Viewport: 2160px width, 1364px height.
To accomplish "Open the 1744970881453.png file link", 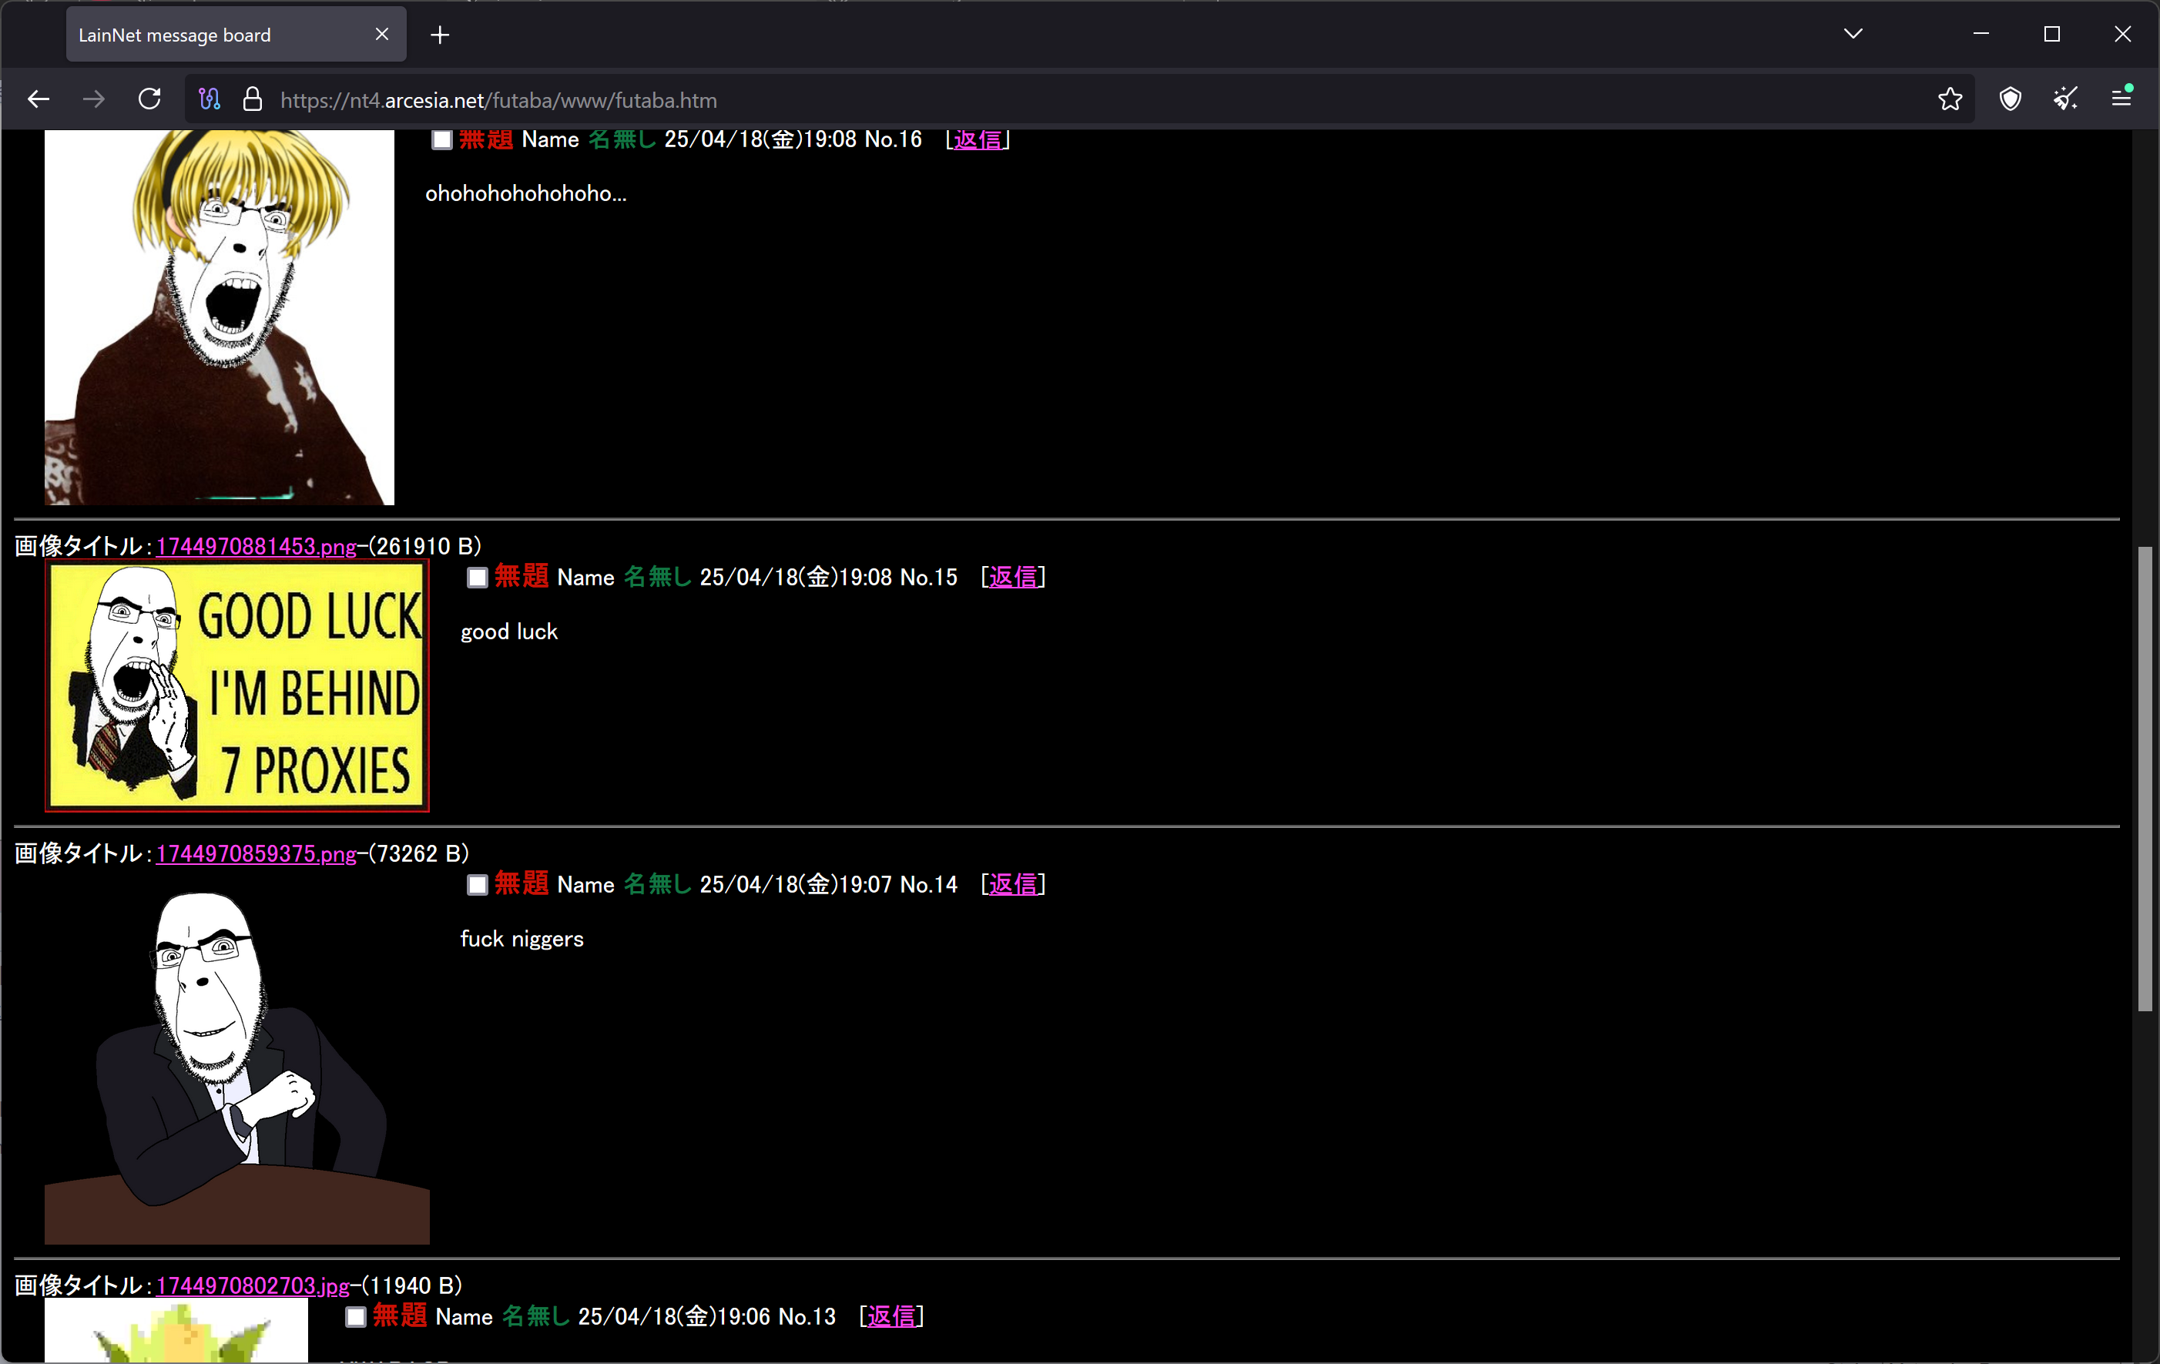I will tap(256, 546).
